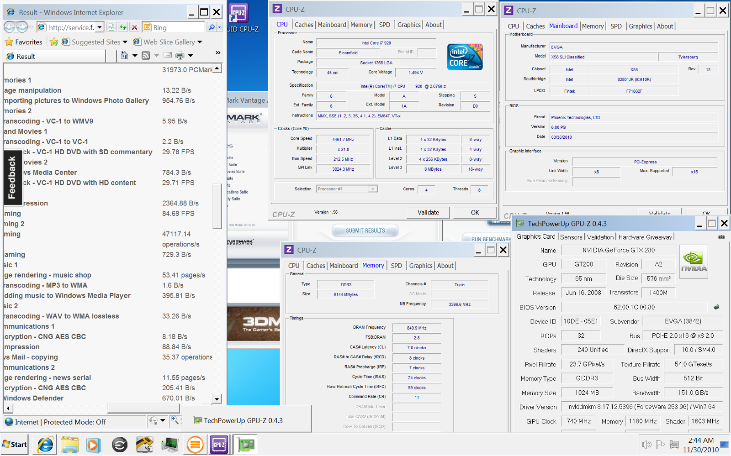
Task: Click the Intel Core i7 logo
Action: click(465, 57)
